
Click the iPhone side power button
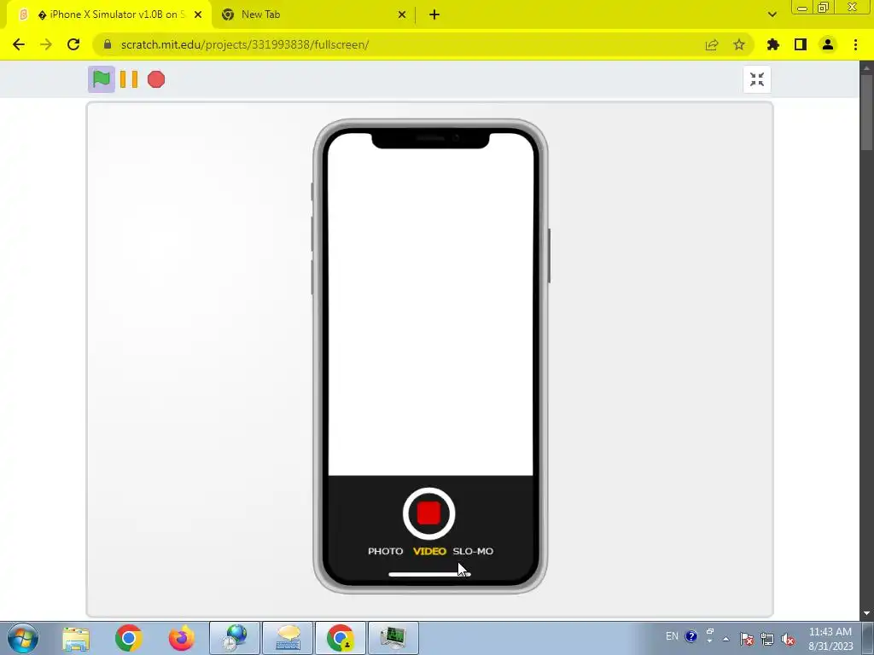pyautogui.click(x=549, y=256)
